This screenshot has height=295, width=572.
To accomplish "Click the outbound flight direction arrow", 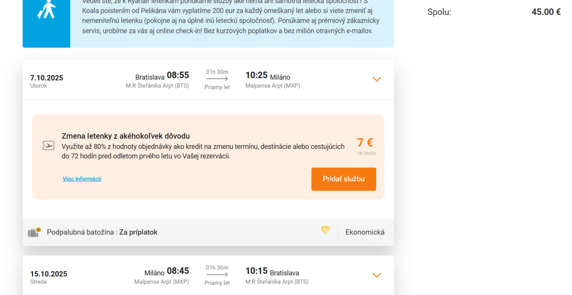I will [x=217, y=79].
